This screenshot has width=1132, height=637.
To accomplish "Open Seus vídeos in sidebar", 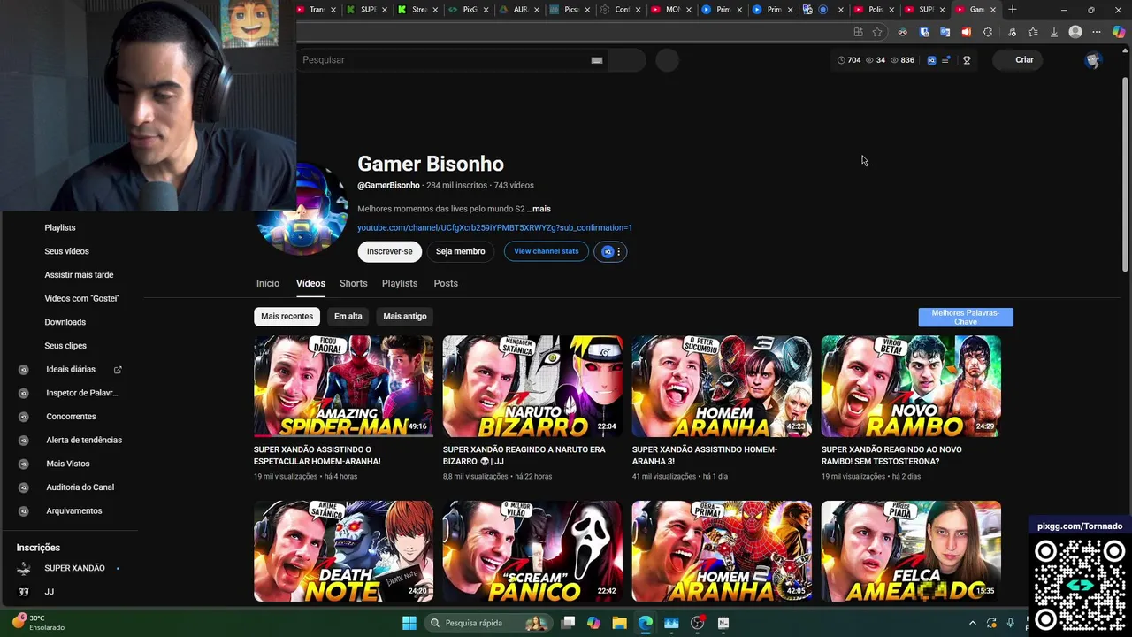I will pyautogui.click(x=67, y=251).
